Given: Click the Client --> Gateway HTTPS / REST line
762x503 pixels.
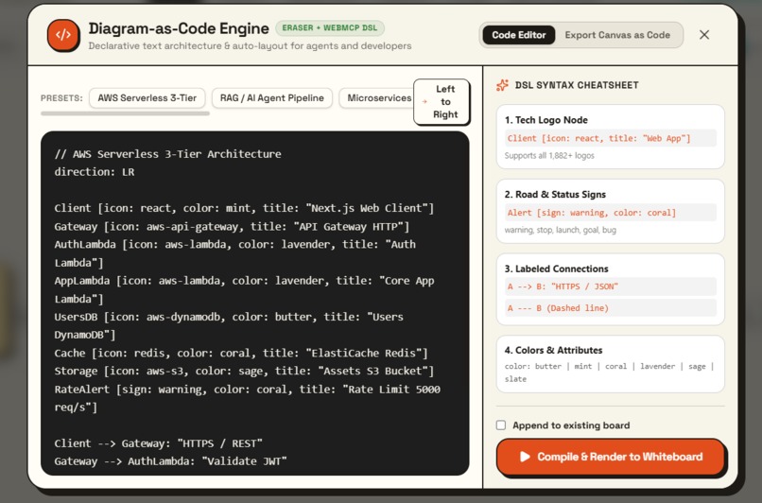Looking at the screenshot, I should pyautogui.click(x=159, y=443).
